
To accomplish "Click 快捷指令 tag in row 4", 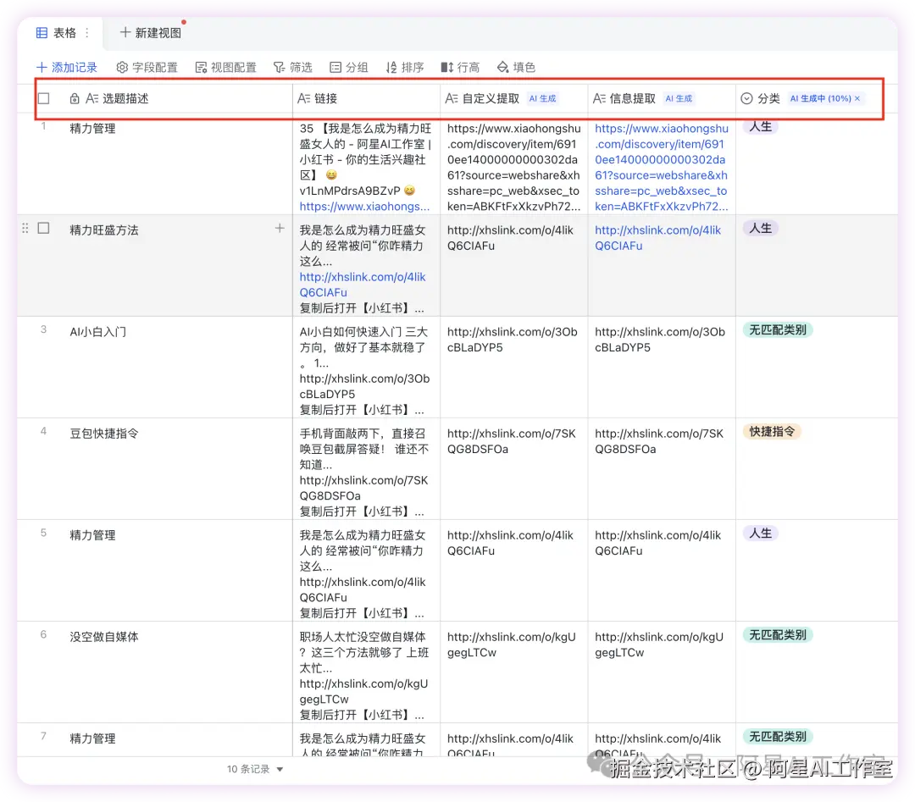I will click(x=772, y=432).
